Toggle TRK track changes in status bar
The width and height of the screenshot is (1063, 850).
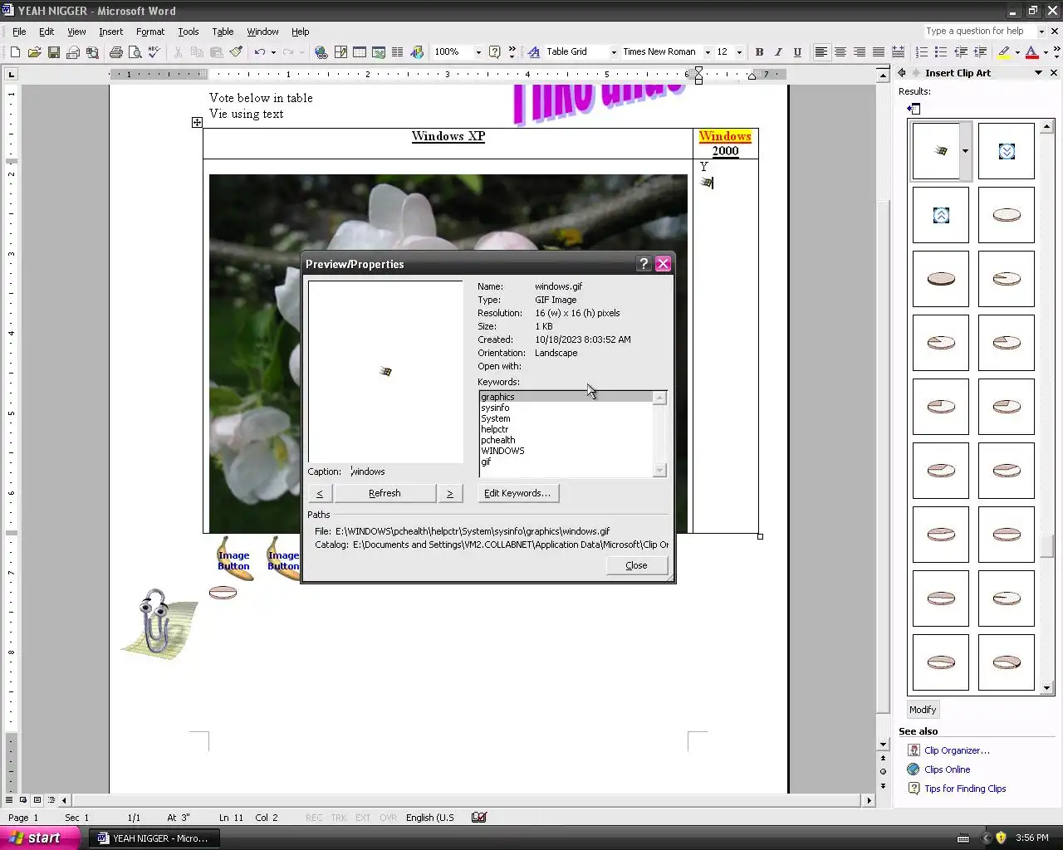click(x=339, y=818)
